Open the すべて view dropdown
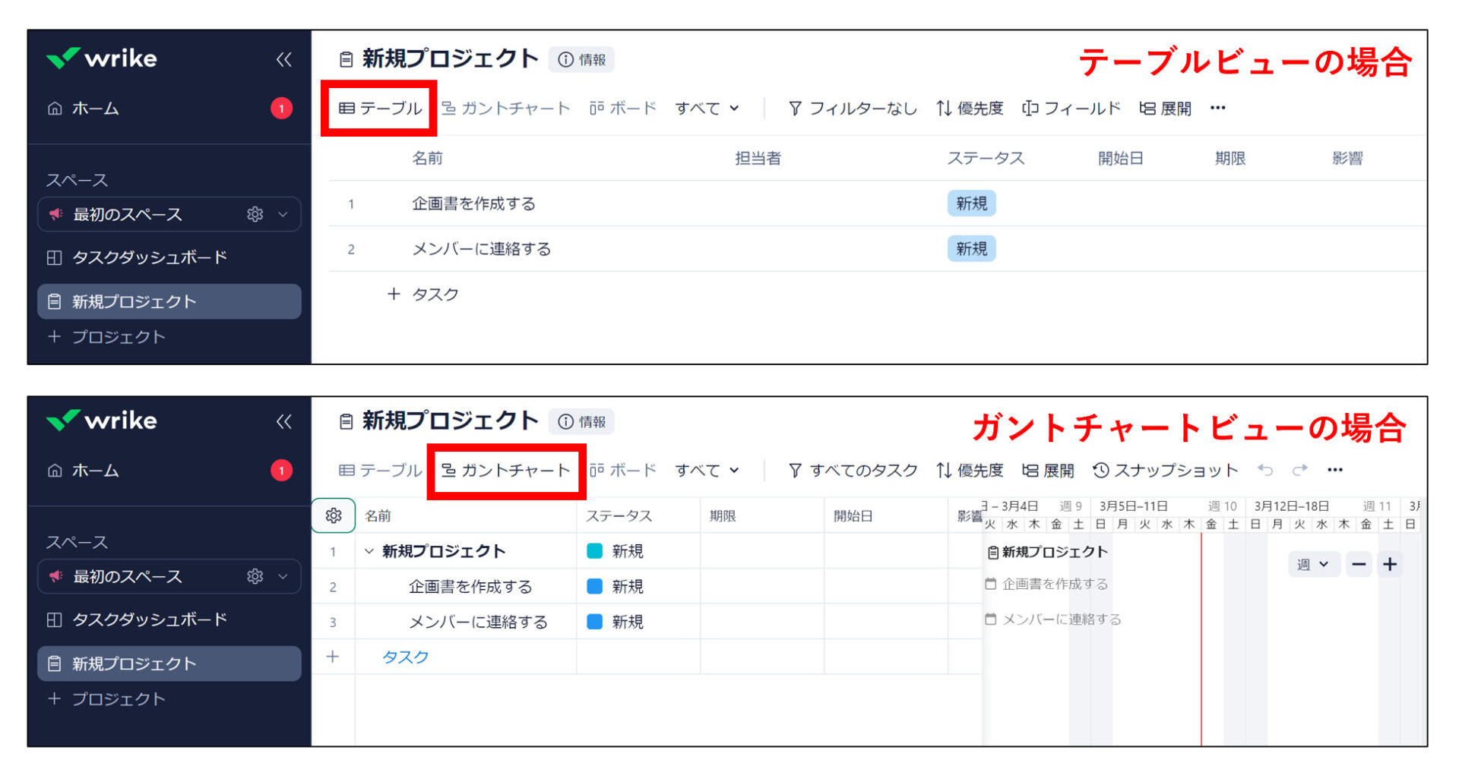Image resolution: width=1459 pixels, height=769 pixels. pyautogui.click(x=706, y=108)
